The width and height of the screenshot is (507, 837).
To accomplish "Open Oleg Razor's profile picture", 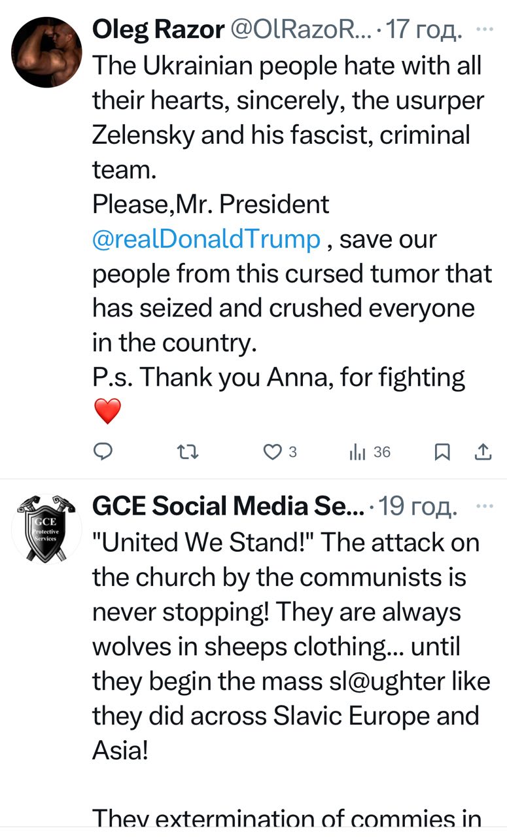I will [47, 52].
